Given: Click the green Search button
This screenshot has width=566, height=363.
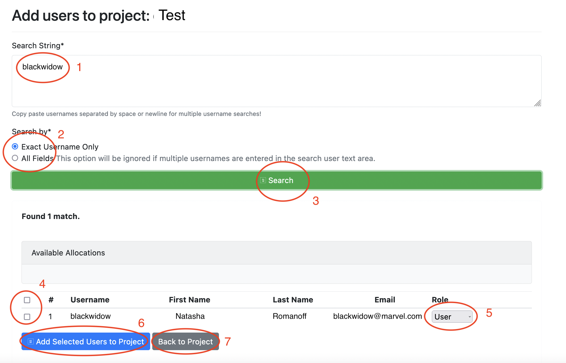Looking at the screenshot, I should tap(276, 180).
